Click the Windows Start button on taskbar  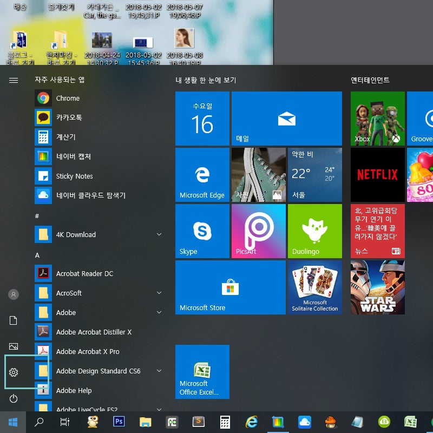(x=13, y=422)
